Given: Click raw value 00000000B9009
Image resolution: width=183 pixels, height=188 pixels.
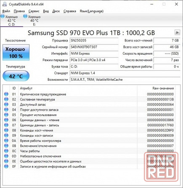Looking at the screenshot, I should (x=160, y=135).
